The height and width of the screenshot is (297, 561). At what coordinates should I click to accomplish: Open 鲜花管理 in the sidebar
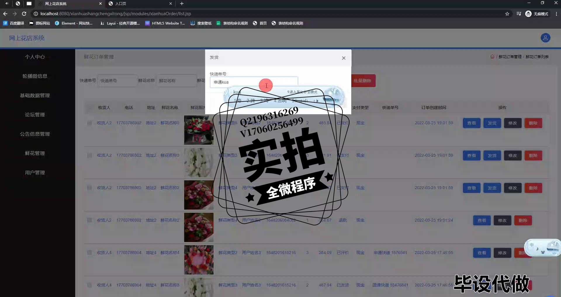coord(35,153)
